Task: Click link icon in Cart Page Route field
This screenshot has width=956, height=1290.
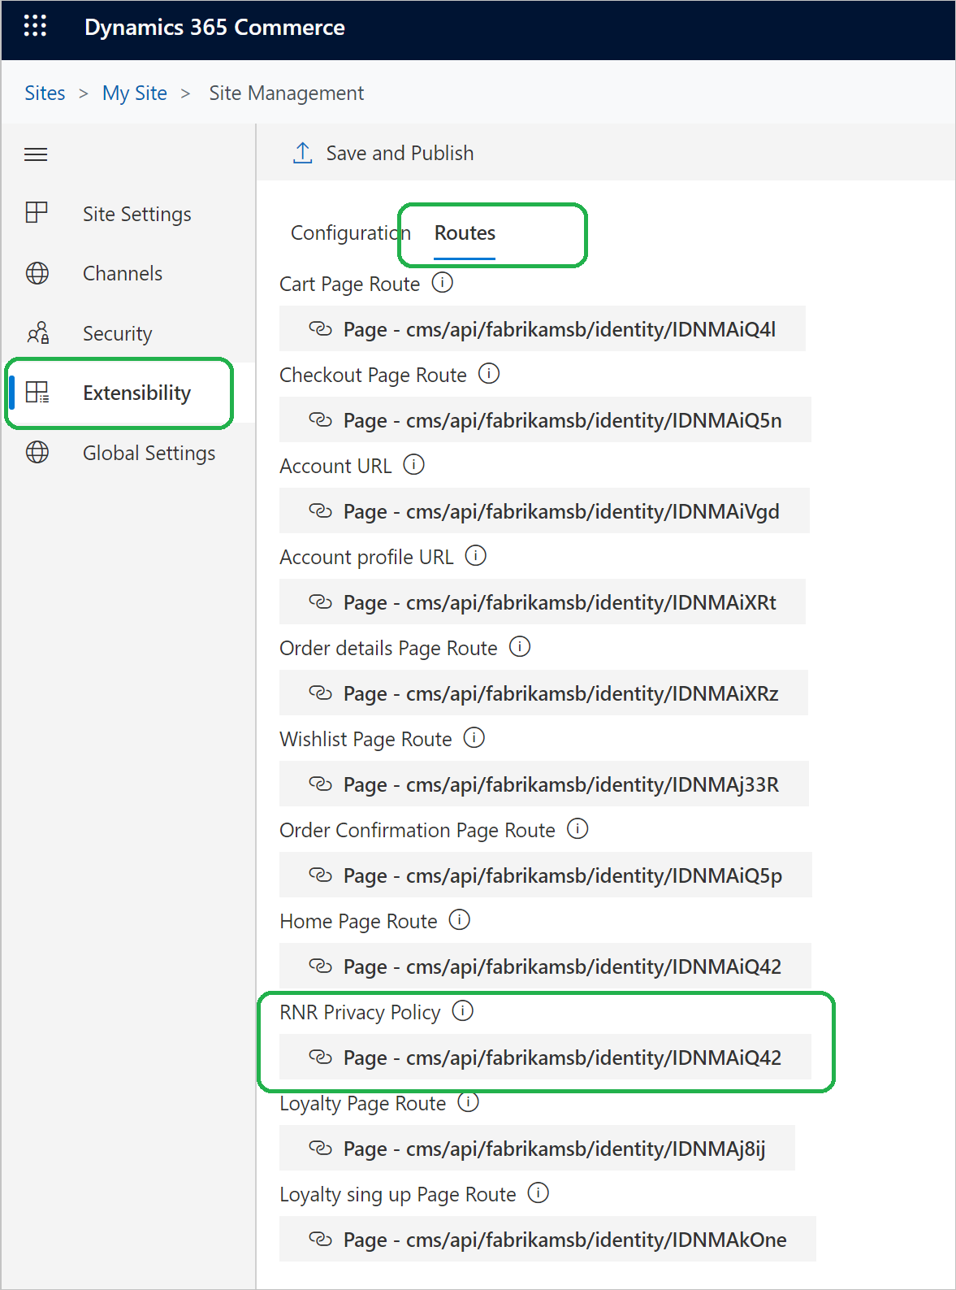Action: 321,328
